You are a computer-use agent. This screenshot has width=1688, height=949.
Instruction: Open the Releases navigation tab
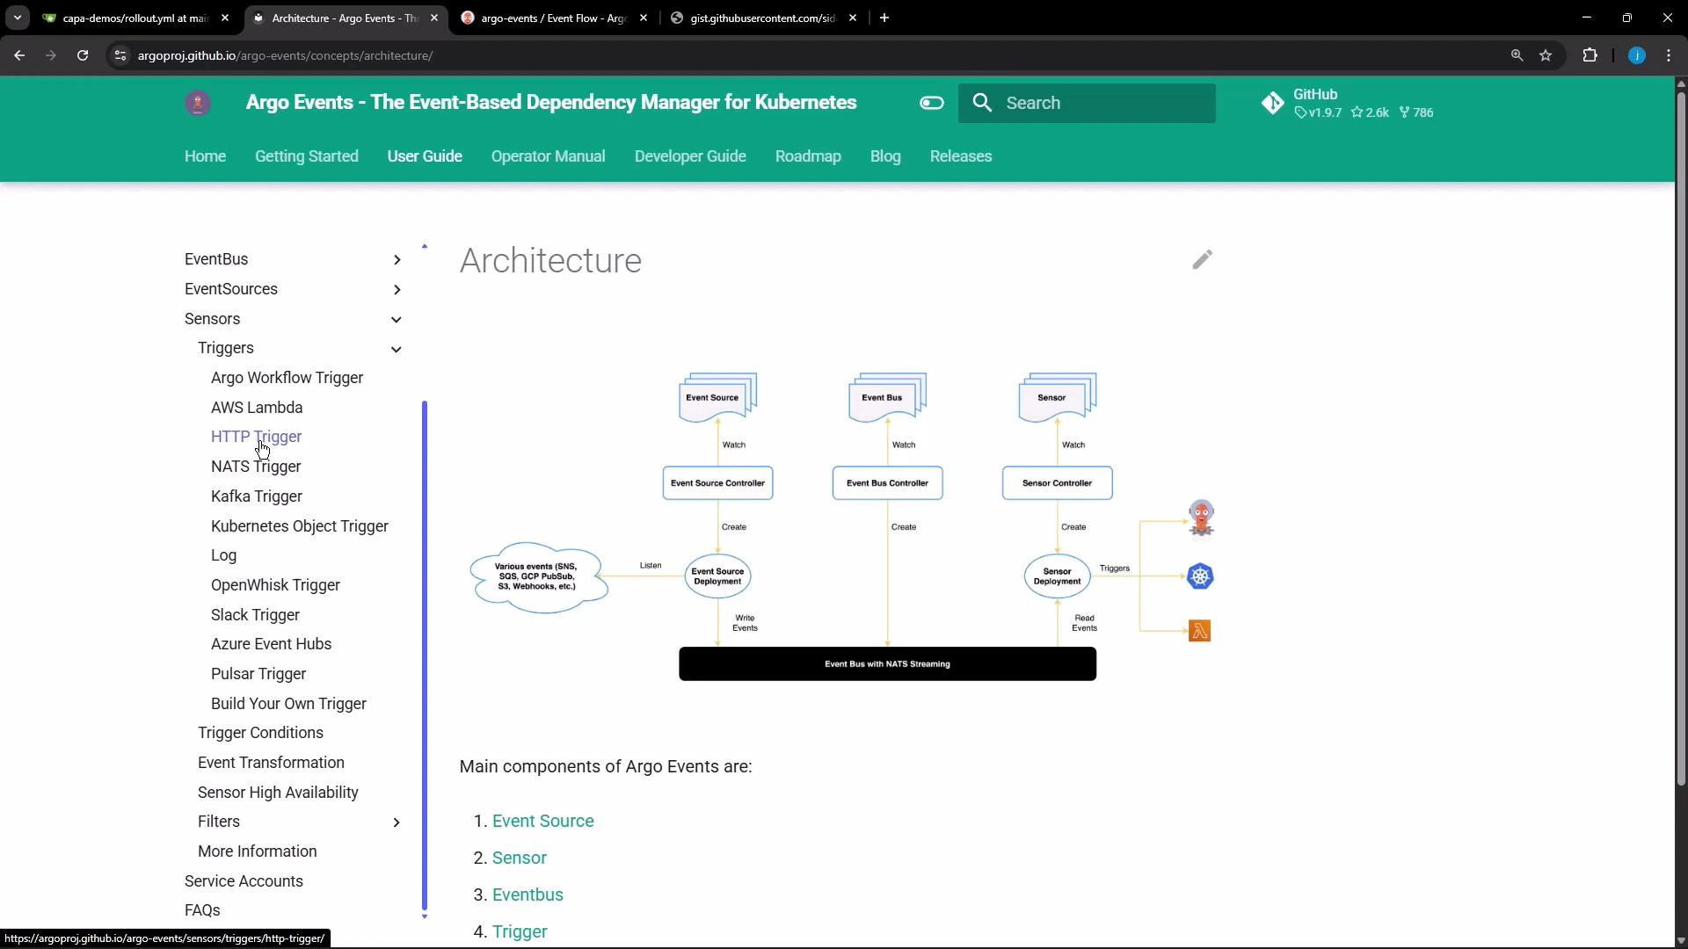pyautogui.click(x=961, y=156)
